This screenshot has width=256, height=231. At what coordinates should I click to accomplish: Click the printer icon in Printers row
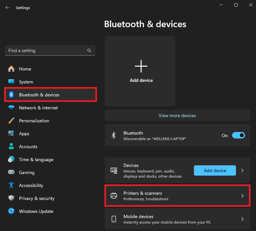pos(114,196)
